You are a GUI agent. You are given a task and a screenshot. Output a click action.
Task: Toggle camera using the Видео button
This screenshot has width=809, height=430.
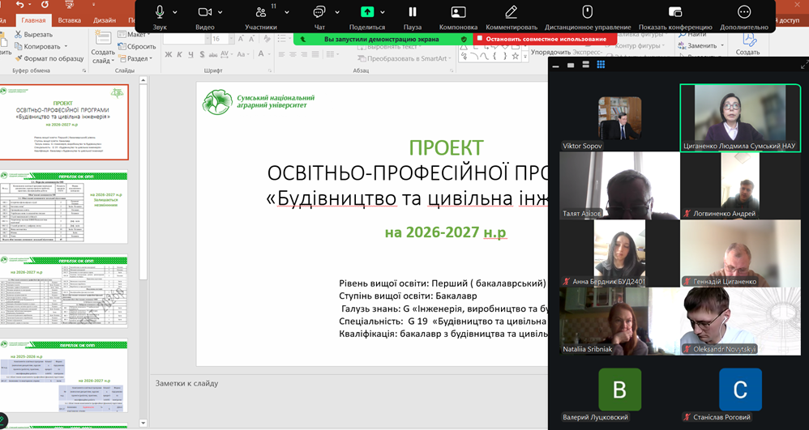(204, 12)
